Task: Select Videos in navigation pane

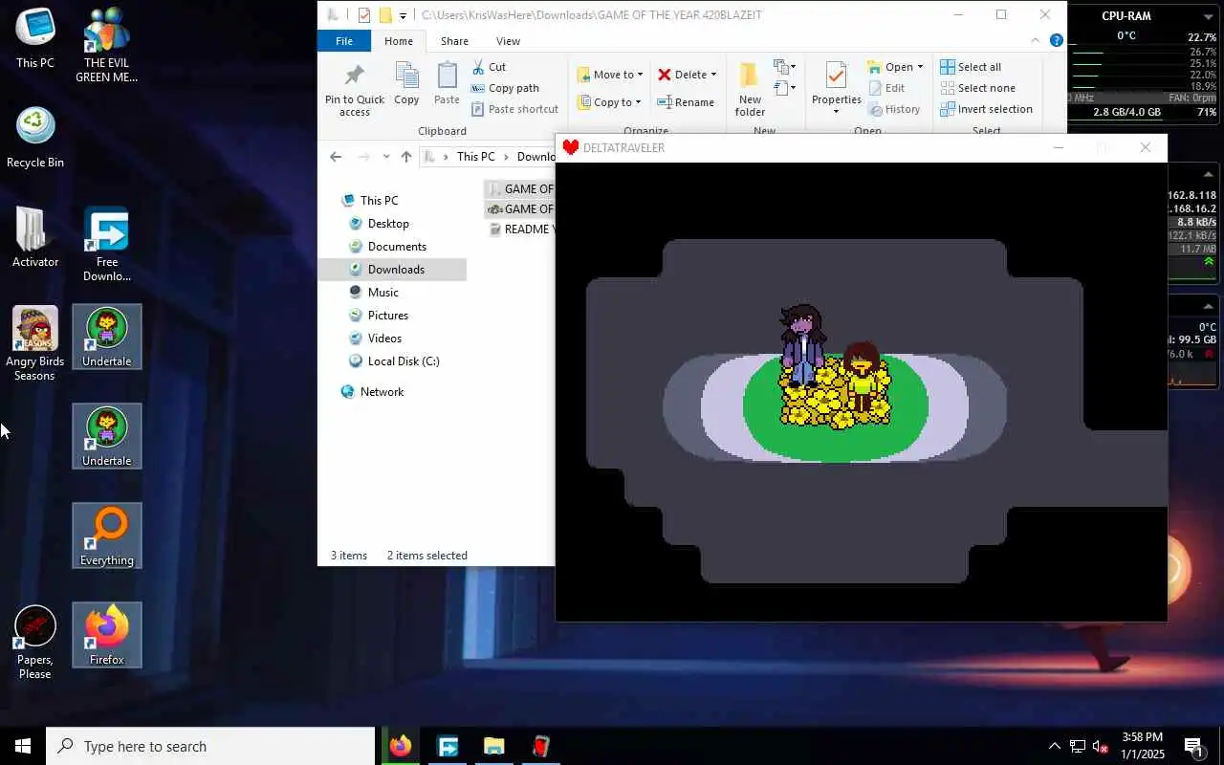Action: pos(384,339)
